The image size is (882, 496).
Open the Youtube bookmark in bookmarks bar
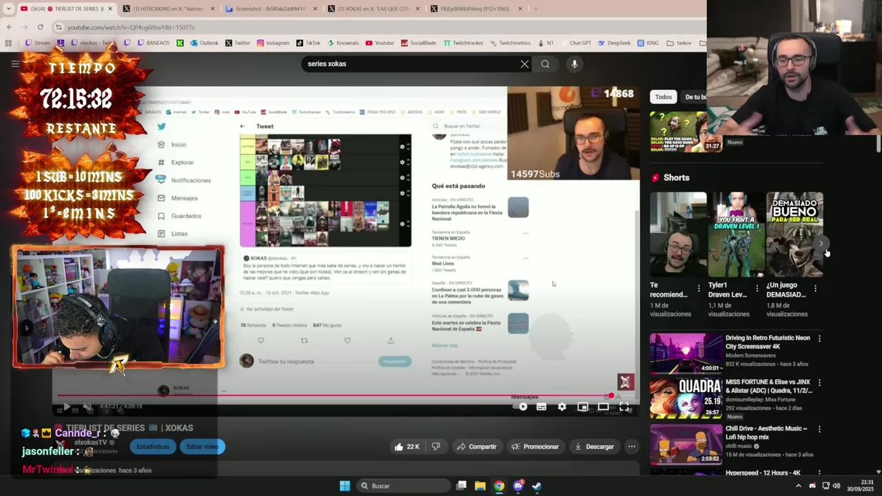coord(380,43)
